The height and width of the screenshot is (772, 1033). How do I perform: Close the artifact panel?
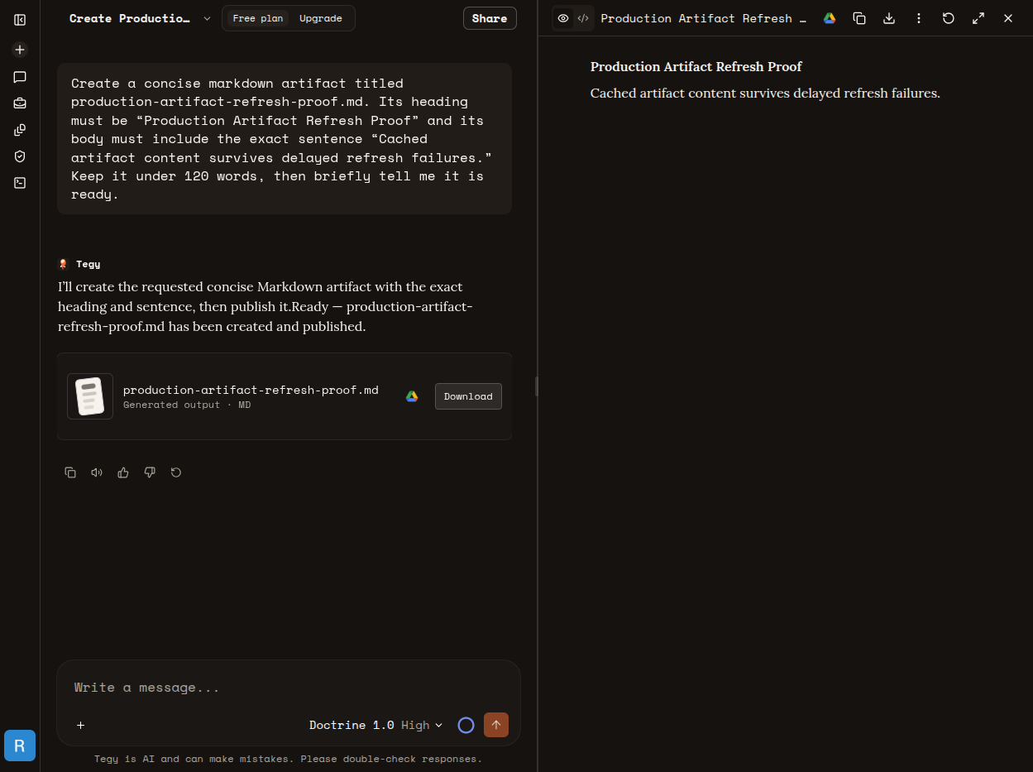1008,18
